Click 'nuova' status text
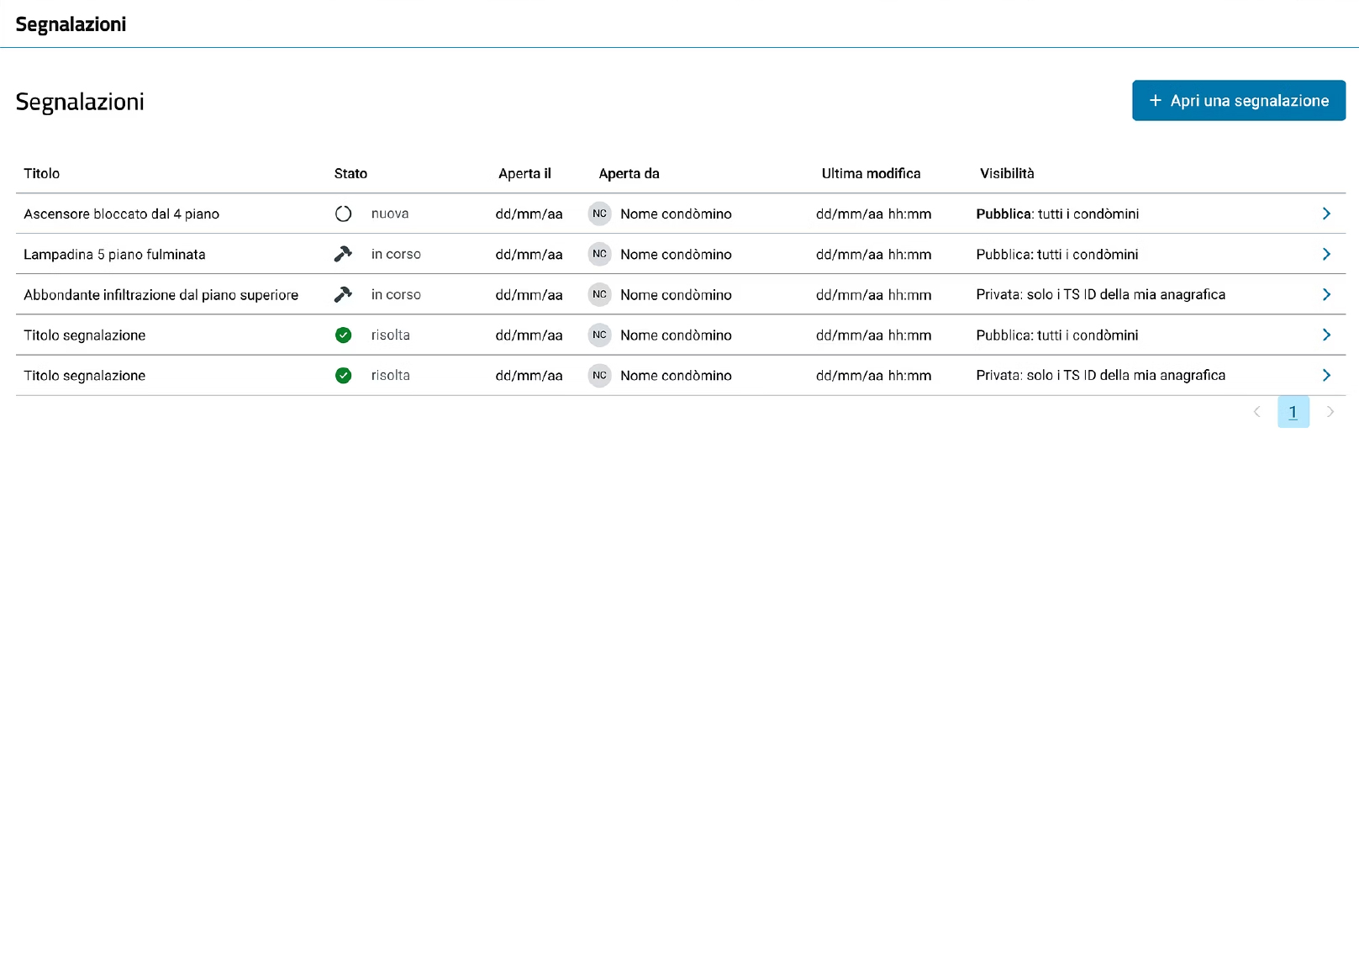1359x966 pixels. [x=390, y=214]
